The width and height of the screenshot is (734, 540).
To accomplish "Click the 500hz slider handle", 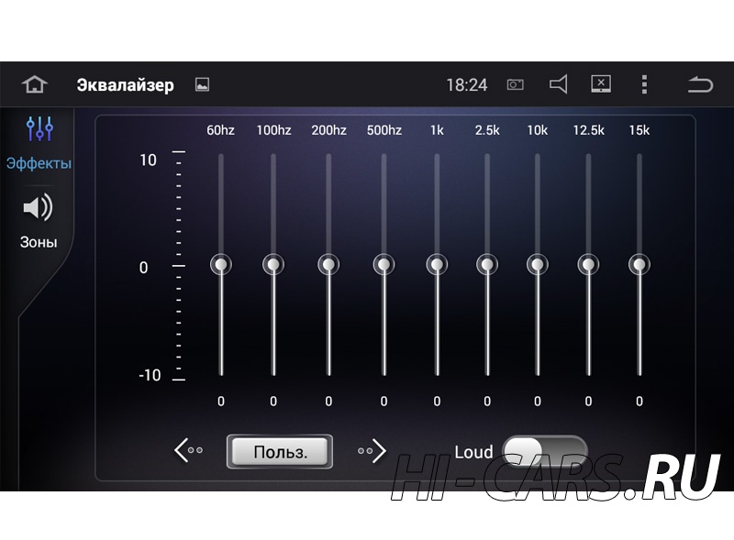I will [x=384, y=265].
